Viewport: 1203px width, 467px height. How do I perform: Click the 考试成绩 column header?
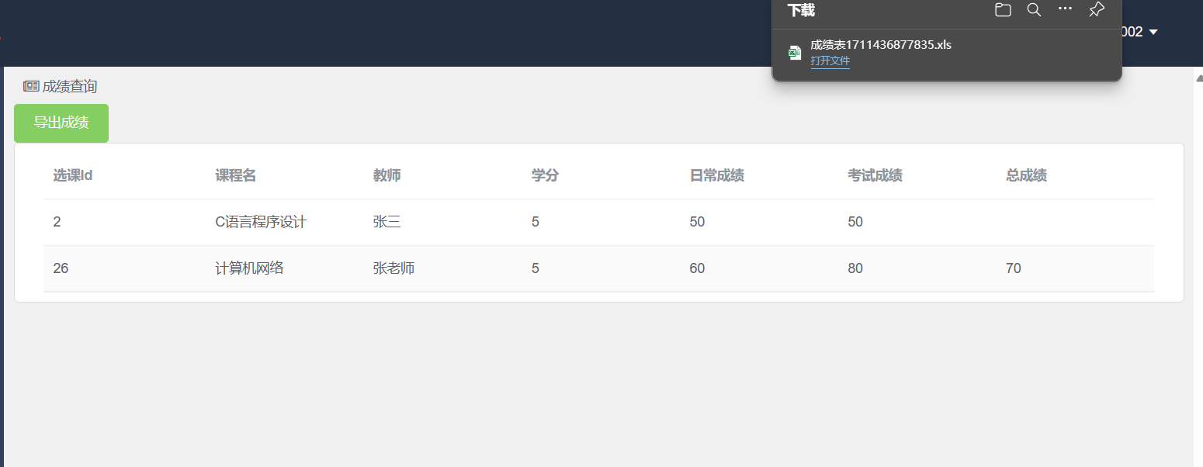click(x=875, y=175)
